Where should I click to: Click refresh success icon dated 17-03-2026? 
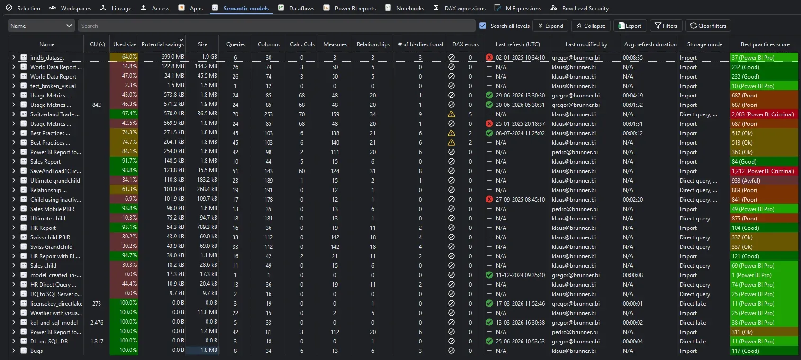click(489, 303)
